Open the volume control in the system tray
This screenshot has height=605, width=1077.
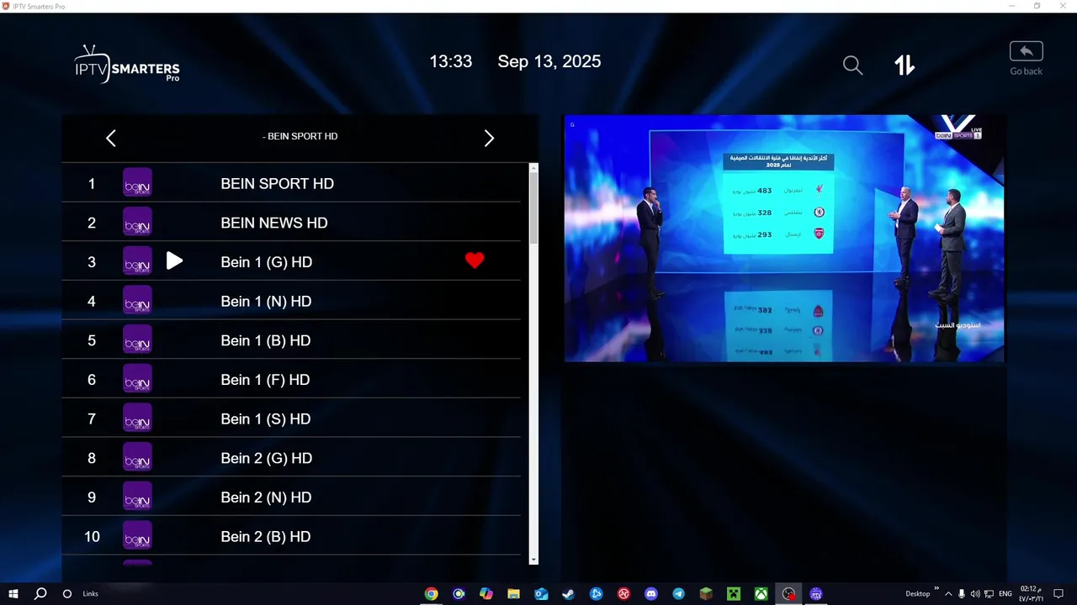[x=975, y=594]
